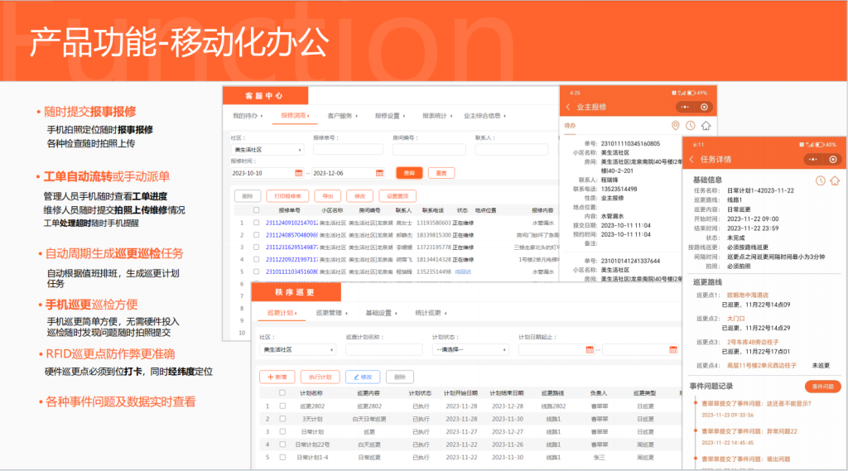Switch to 巡更计划 tab

coord(282,313)
